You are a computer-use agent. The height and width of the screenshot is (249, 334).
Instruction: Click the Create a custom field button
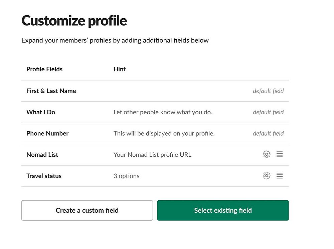tap(87, 210)
